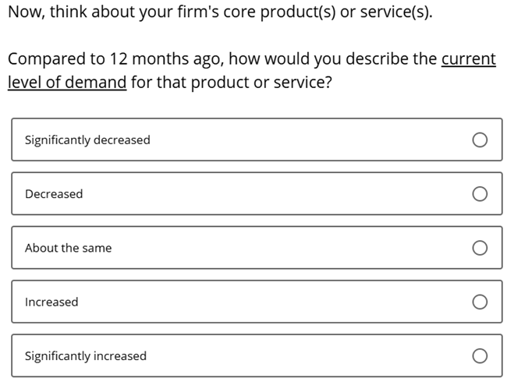
Task: Click the "Significantly increased" label text
Action: tap(86, 356)
